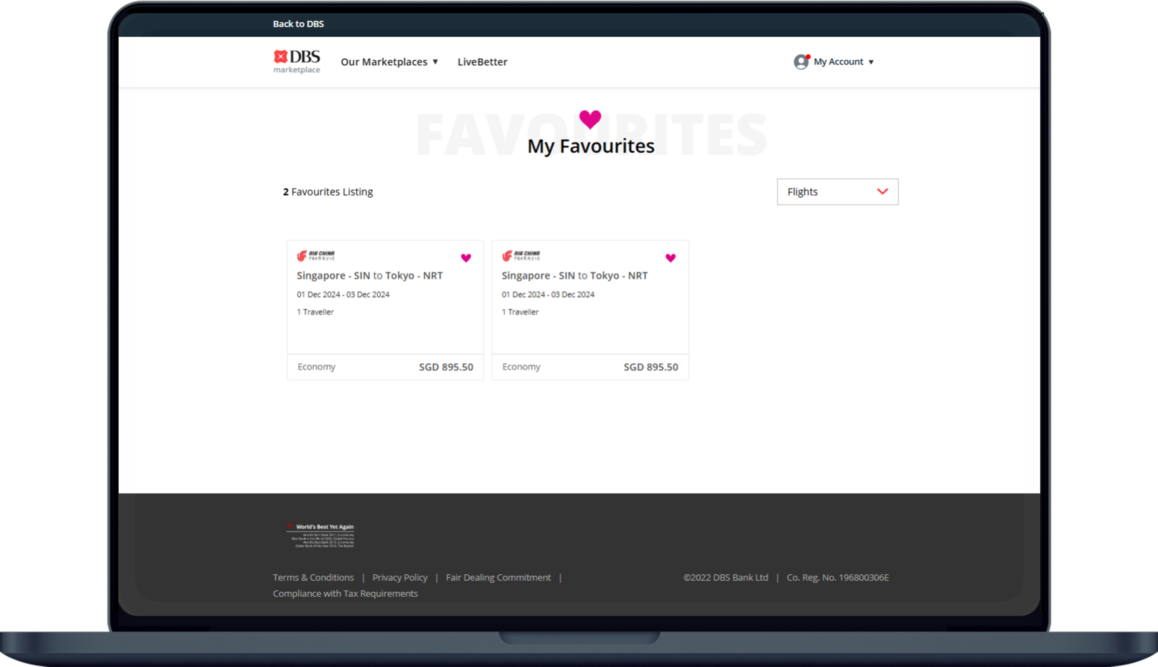The height and width of the screenshot is (667, 1158).
Task: Click the Air China logo on first card
Action: pyautogui.click(x=316, y=256)
